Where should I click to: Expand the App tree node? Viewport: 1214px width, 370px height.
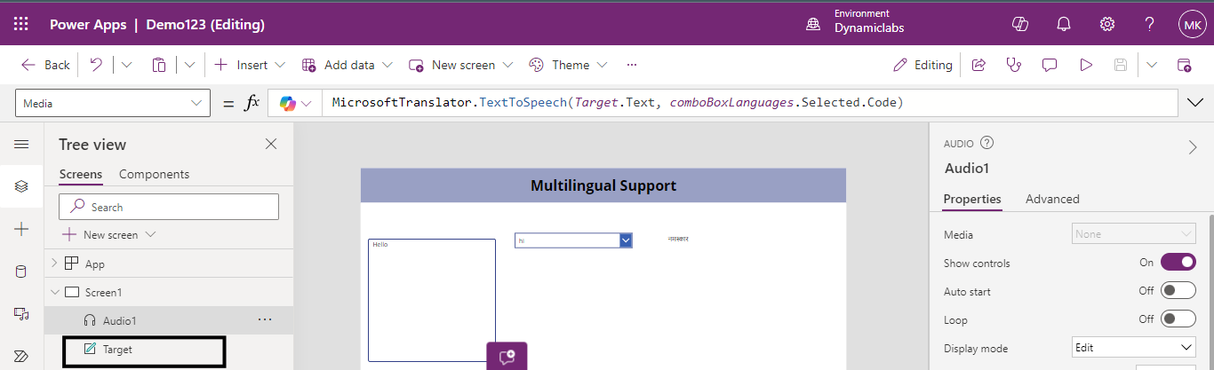click(x=54, y=264)
